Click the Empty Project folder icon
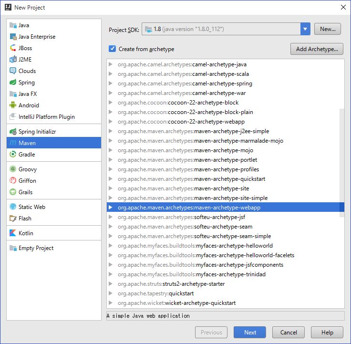Screen dimensions: 351x344 (13, 248)
